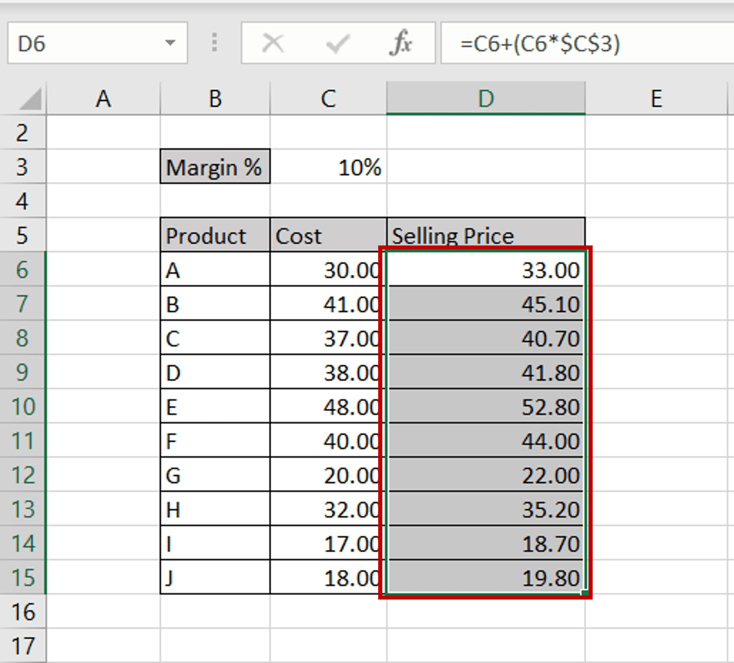
Task: Click column header D
Action: coord(486,98)
